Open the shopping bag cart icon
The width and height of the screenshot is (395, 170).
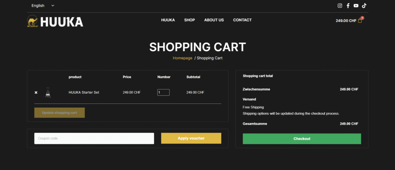tap(360, 21)
